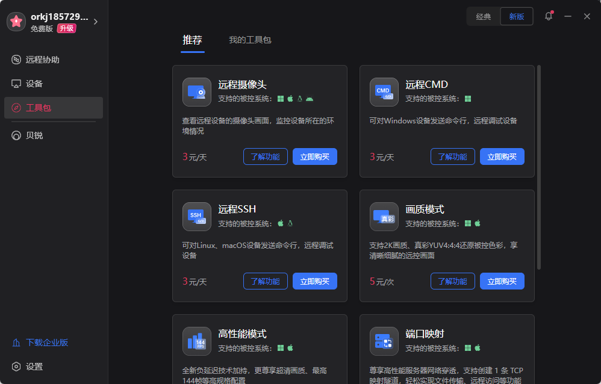Switch to the 我的工具包 tab

tap(251, 40)
